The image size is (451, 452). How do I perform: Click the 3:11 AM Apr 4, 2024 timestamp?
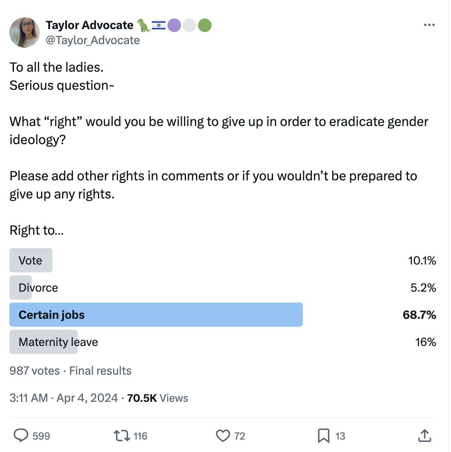click(x=64, y=398)
